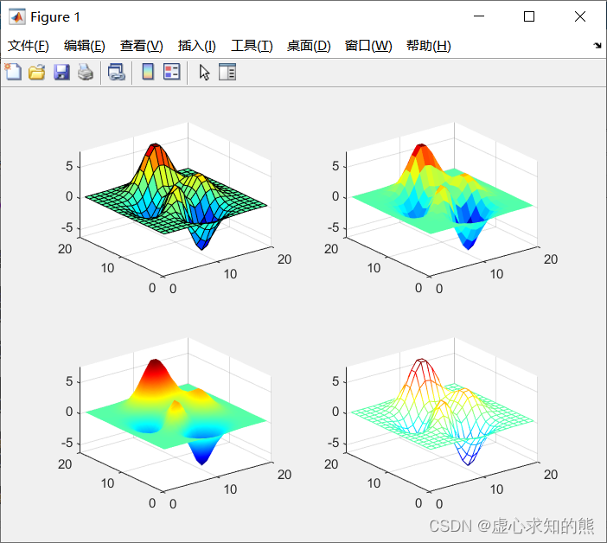Select the bottom-left interpolated surface plot

click(x=176, y=412)
